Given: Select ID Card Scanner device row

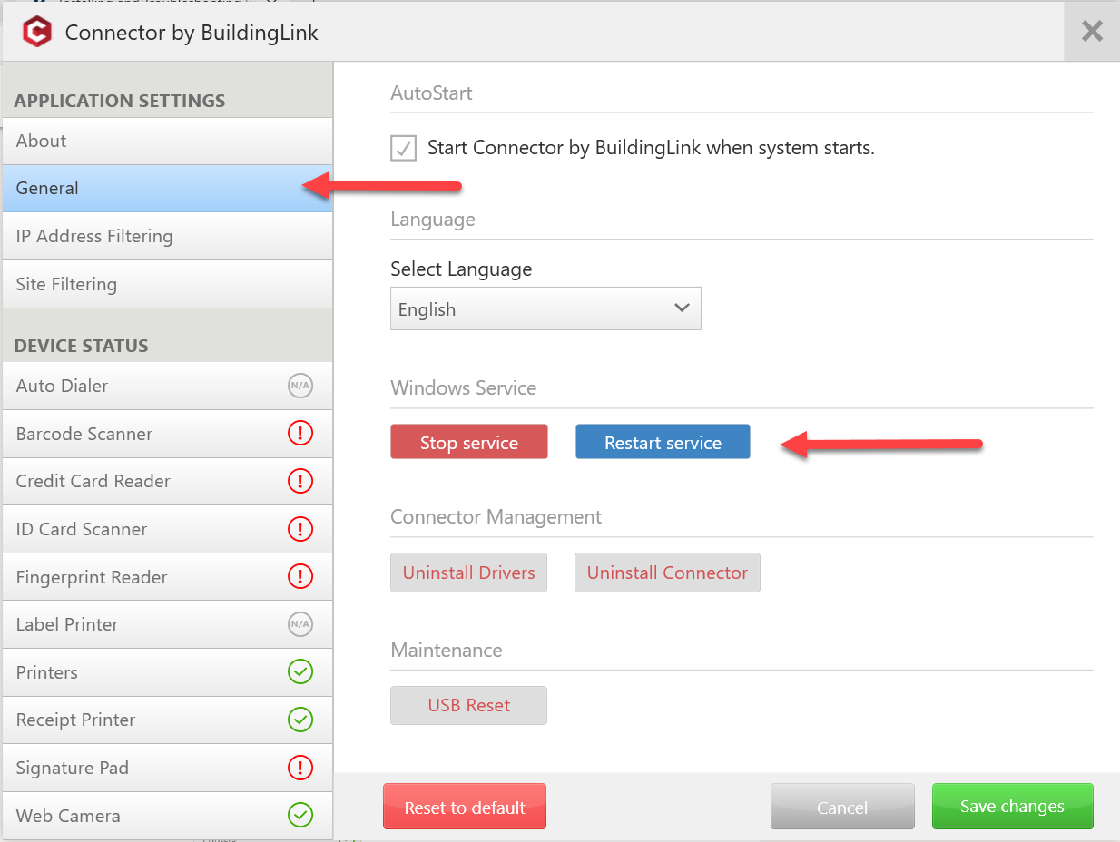Looking at the screenshot, I should 167,529.
